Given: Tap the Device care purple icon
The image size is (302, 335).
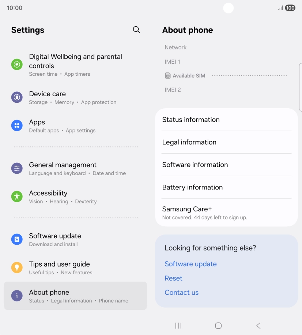Looking at the screenshot, I should (17, 97).
